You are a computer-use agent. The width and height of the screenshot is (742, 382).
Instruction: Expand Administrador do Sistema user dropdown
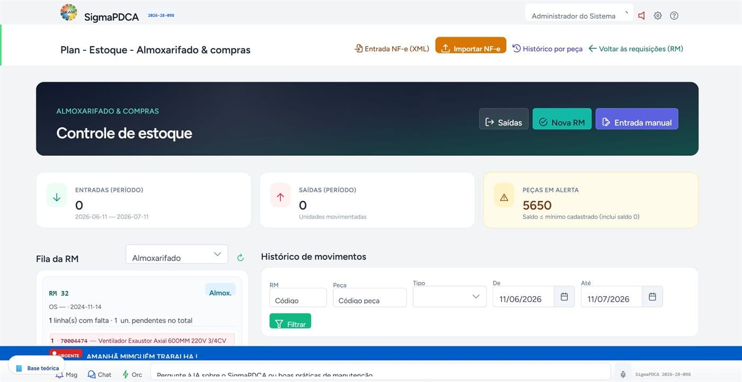tap(579, 13)
